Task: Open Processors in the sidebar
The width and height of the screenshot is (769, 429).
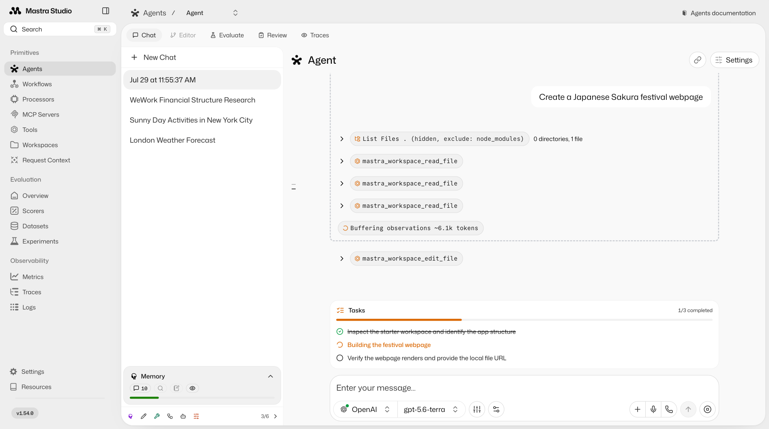Action: [x=60, y=99]
